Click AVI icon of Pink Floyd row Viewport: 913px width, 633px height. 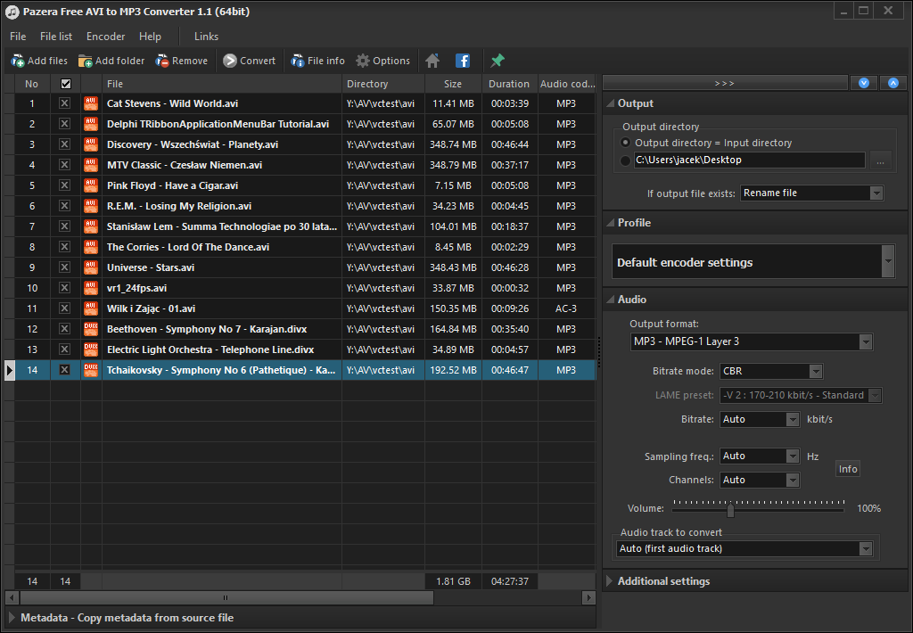[91, 185]
